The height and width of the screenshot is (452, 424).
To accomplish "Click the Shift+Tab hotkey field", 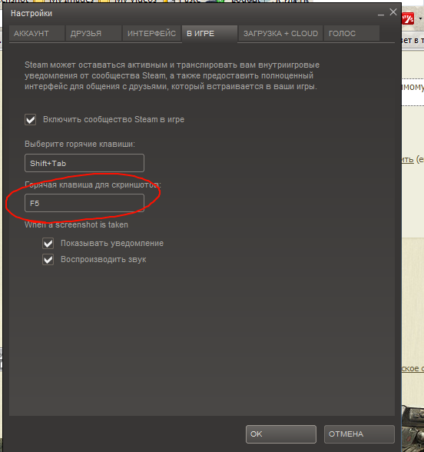I will pyautogui.click(x=84, y=163).
